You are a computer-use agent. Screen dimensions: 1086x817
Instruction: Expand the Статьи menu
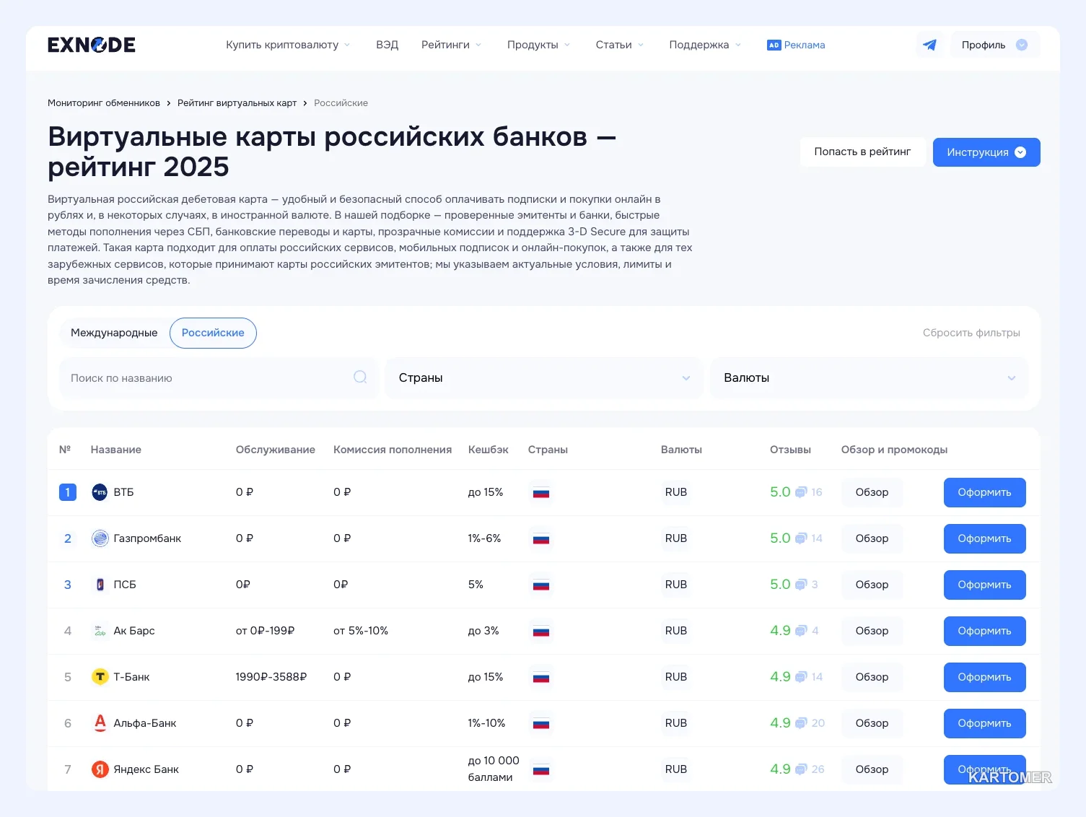[620, 45]
